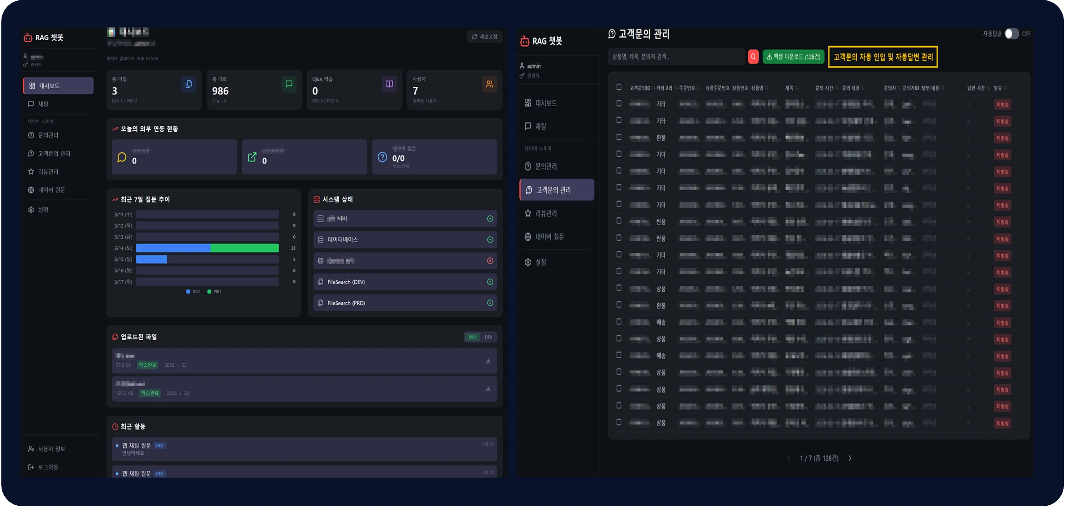Click the 상품명, 제목, 문의자 검색 input field
Image resolution: width=1065 pixels, height=507 pixels.
point(677,57)
